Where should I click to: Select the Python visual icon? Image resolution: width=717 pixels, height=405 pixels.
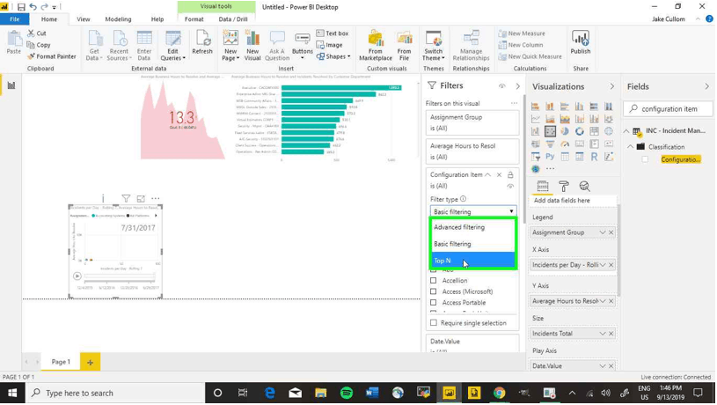pyautogui.click(x=550, y=157)
